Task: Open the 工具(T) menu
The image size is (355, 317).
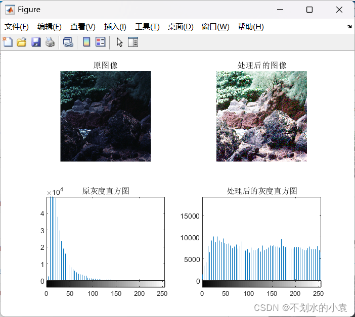Action: [x=147, y=27]
